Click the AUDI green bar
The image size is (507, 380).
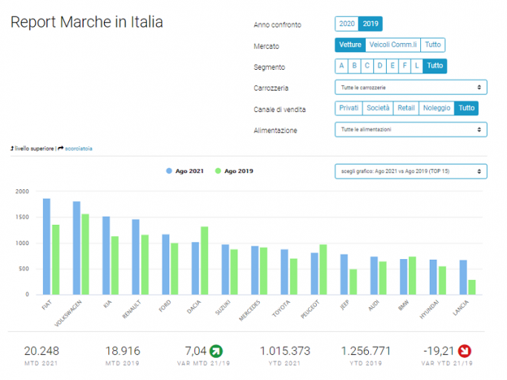(x=383, y=278)
